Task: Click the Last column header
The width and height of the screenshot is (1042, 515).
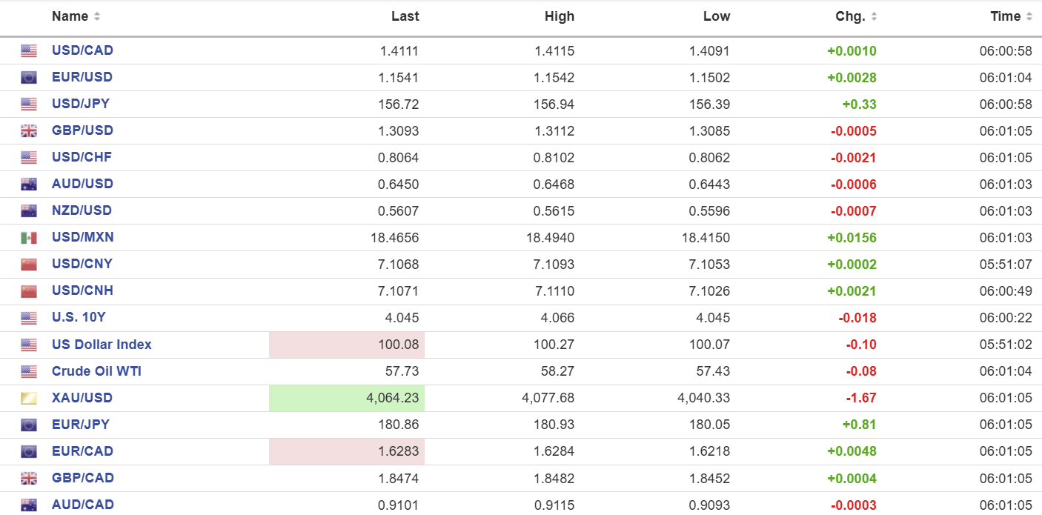Action: pyautogui.click(x=405, y=16)
